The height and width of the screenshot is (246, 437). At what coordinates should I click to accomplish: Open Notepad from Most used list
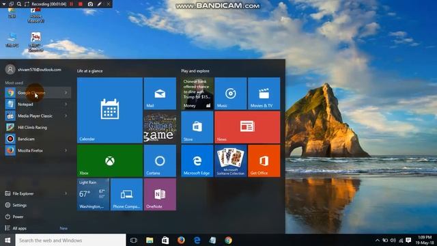[38, 105]
